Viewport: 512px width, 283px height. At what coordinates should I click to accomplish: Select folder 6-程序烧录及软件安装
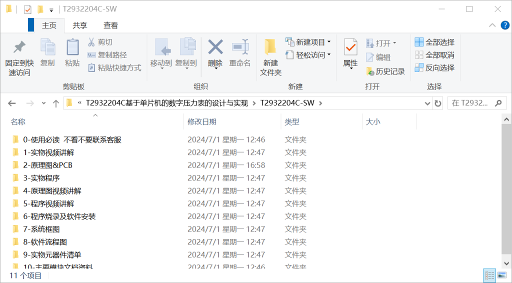coord(59,216)
